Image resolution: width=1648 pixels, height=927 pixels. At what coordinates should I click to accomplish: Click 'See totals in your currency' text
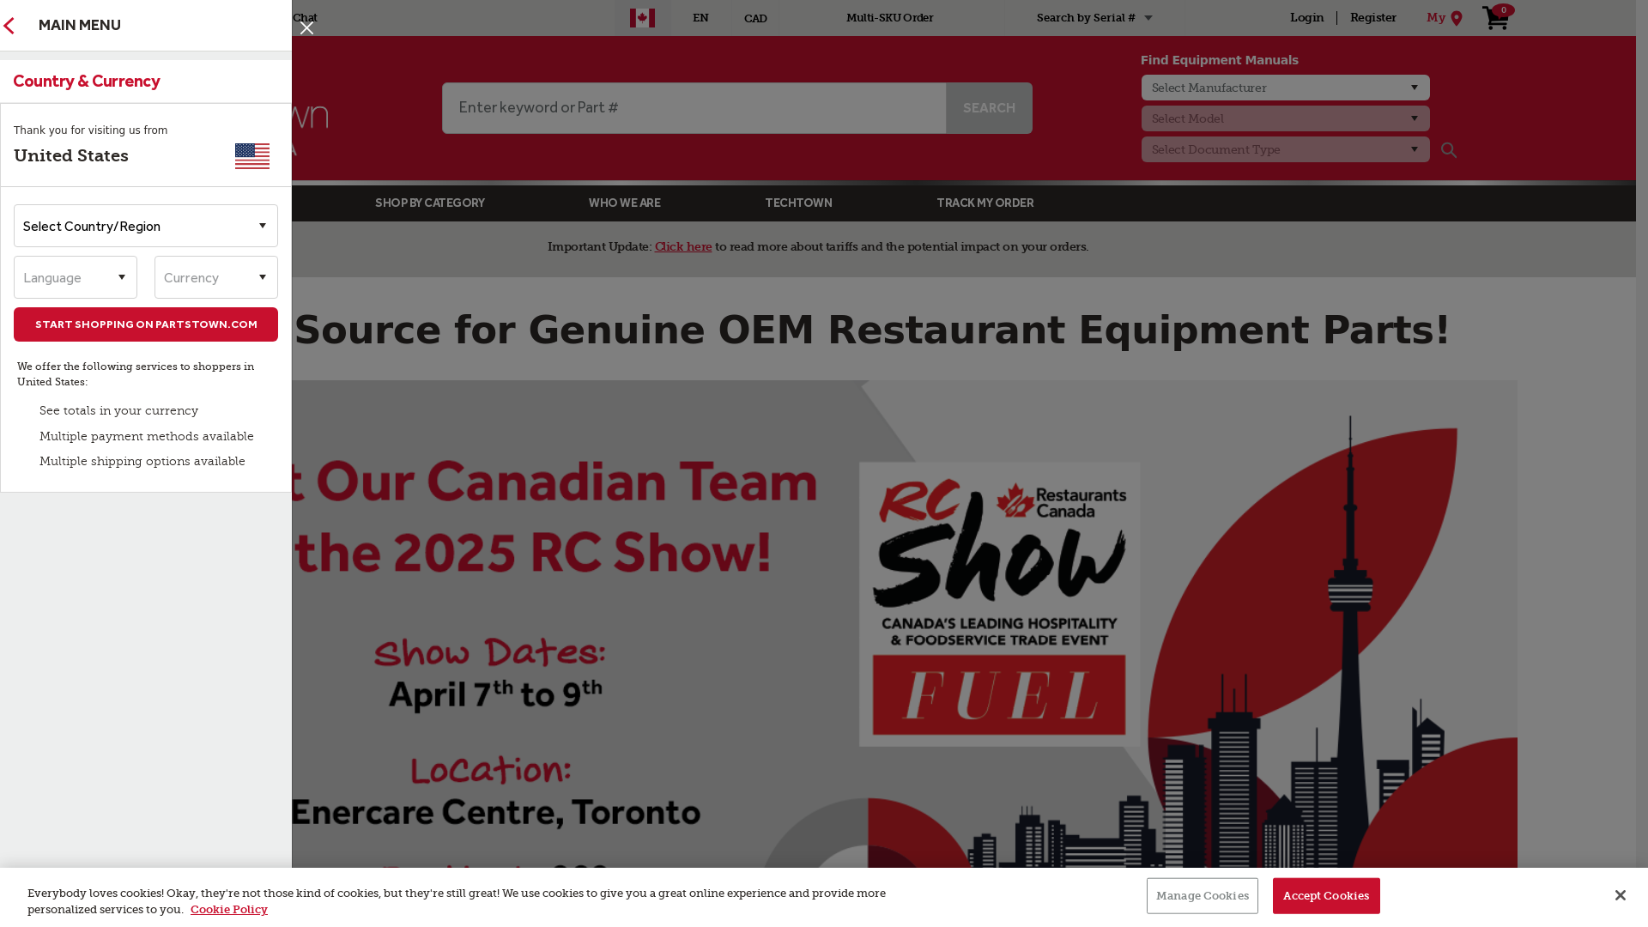[x=118, y=411]
